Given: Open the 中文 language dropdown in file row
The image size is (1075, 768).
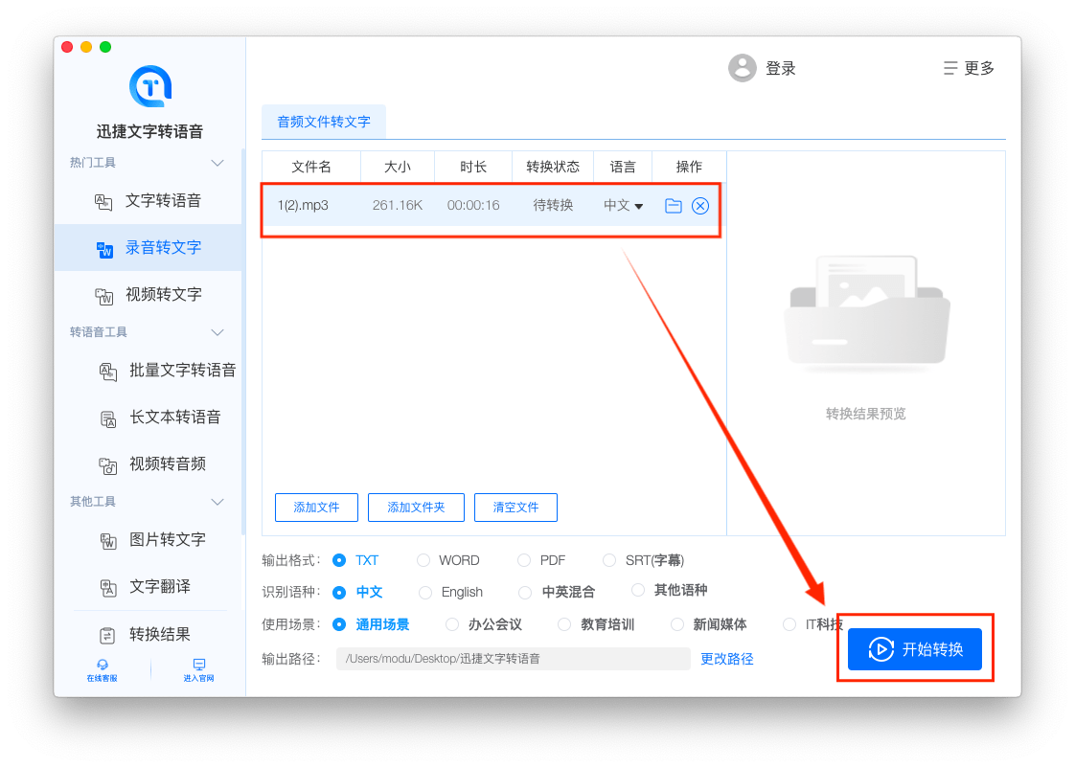Looking at the screenshot, I should tap(623, 206).
